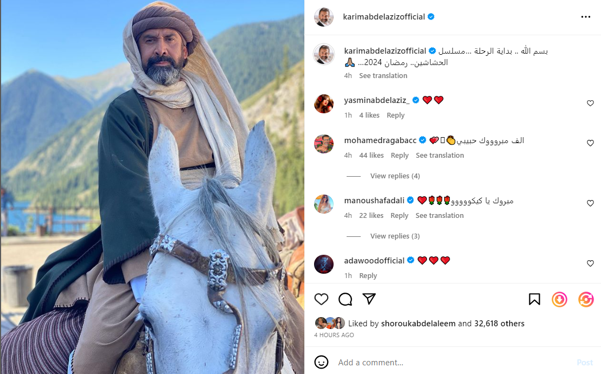Like the post with the heart icon
Viewport: 601px width, 374px height.
pos(322,299)
